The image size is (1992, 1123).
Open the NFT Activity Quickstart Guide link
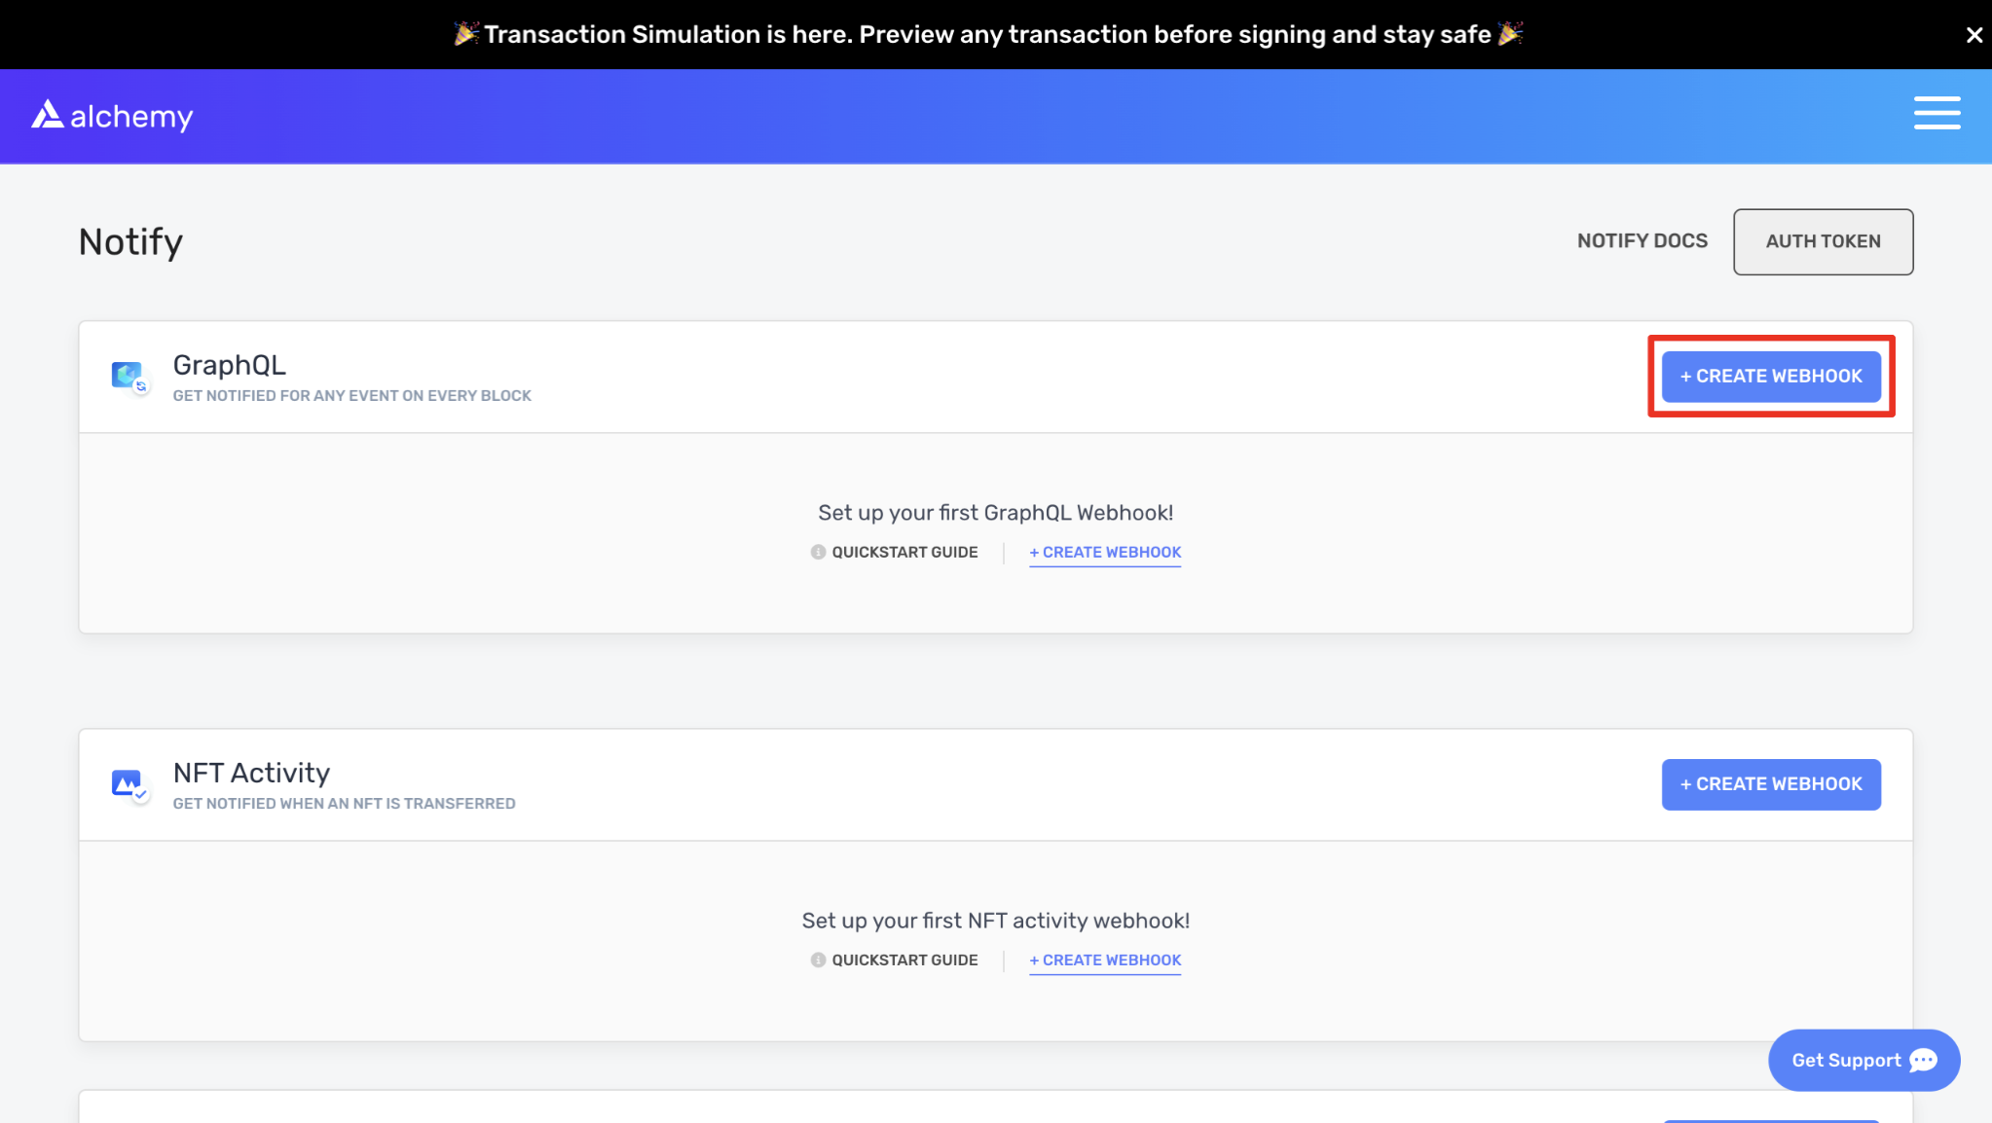click(x=904, y=960)
